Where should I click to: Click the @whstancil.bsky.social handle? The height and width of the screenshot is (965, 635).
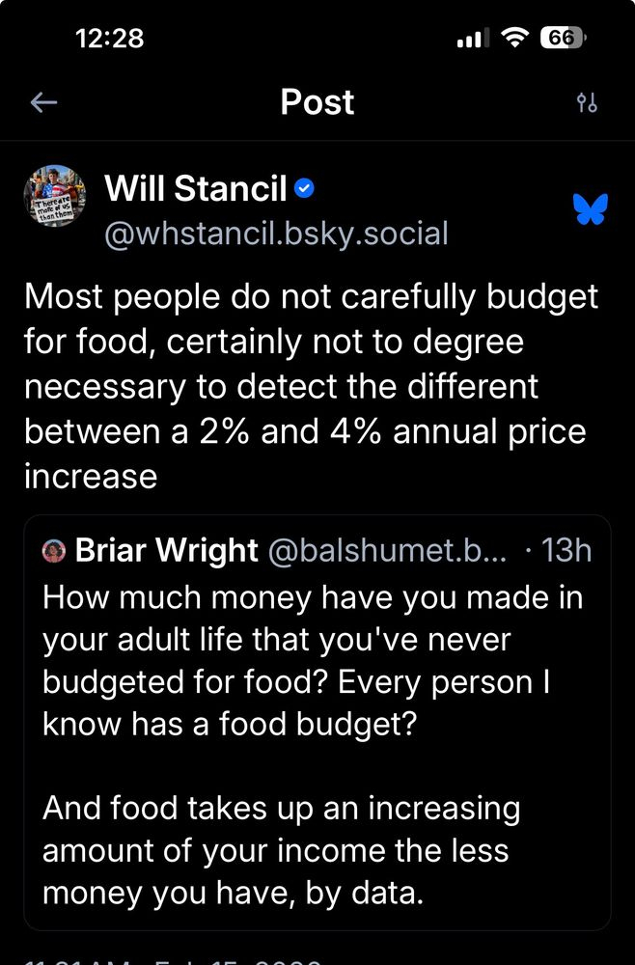tap(276, 234)
